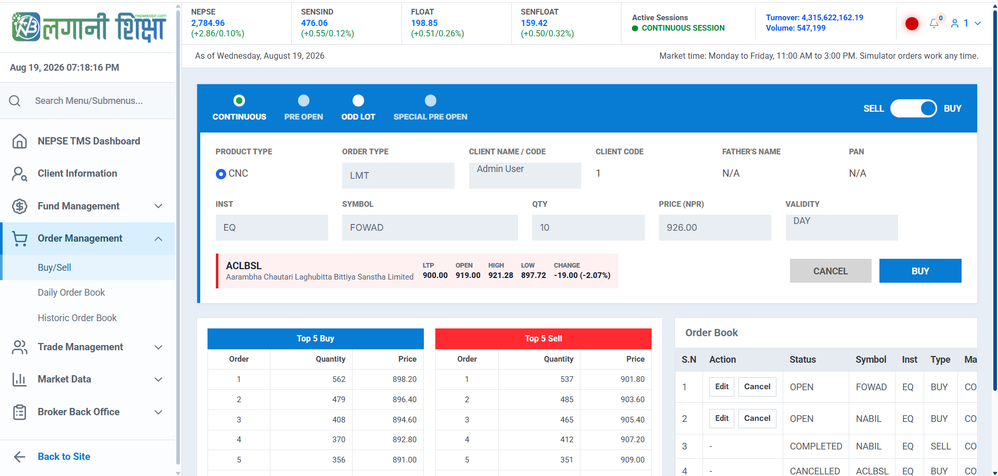Open the notifications bell
Viewport: 998px width, 476px height.
pyautogui.click(x=934, y=23)
